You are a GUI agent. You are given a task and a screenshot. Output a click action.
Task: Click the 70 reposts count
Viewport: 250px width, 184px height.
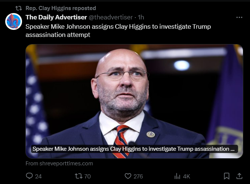(87, 176)
